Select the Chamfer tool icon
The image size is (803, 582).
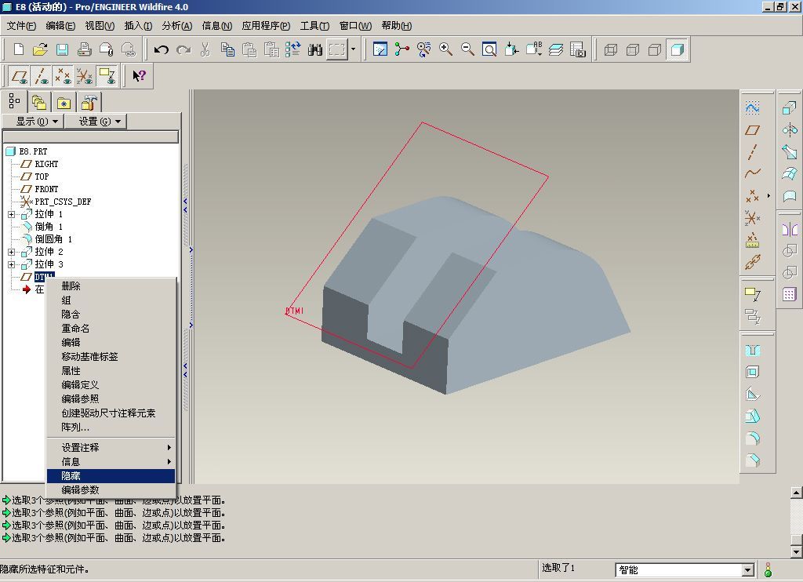tap(752, 460)
